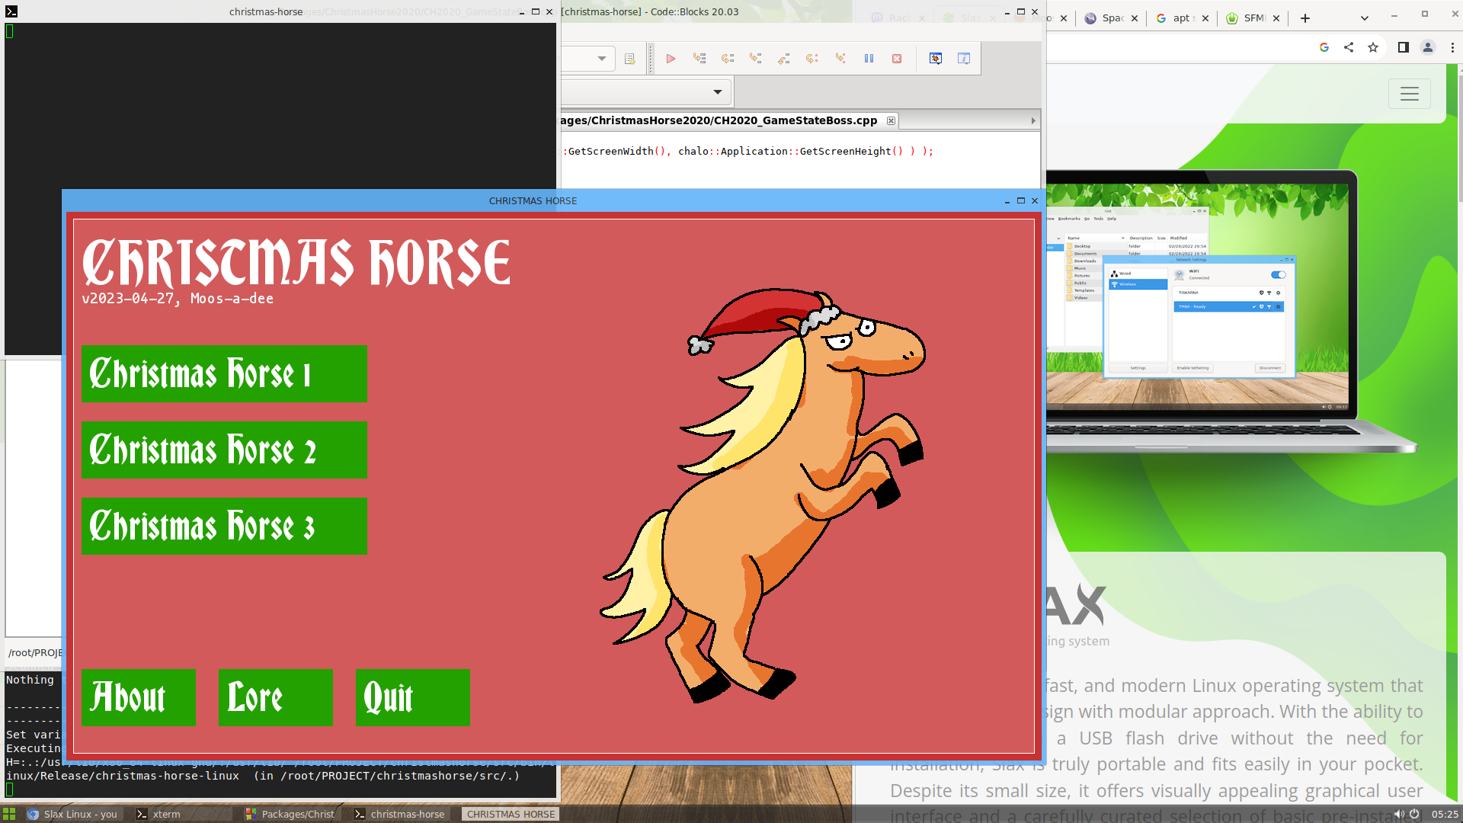The image size is (1463, 823).
Task: Click the list-settings icon left of the debugger toolbar
Action: (x=629, y=59)
